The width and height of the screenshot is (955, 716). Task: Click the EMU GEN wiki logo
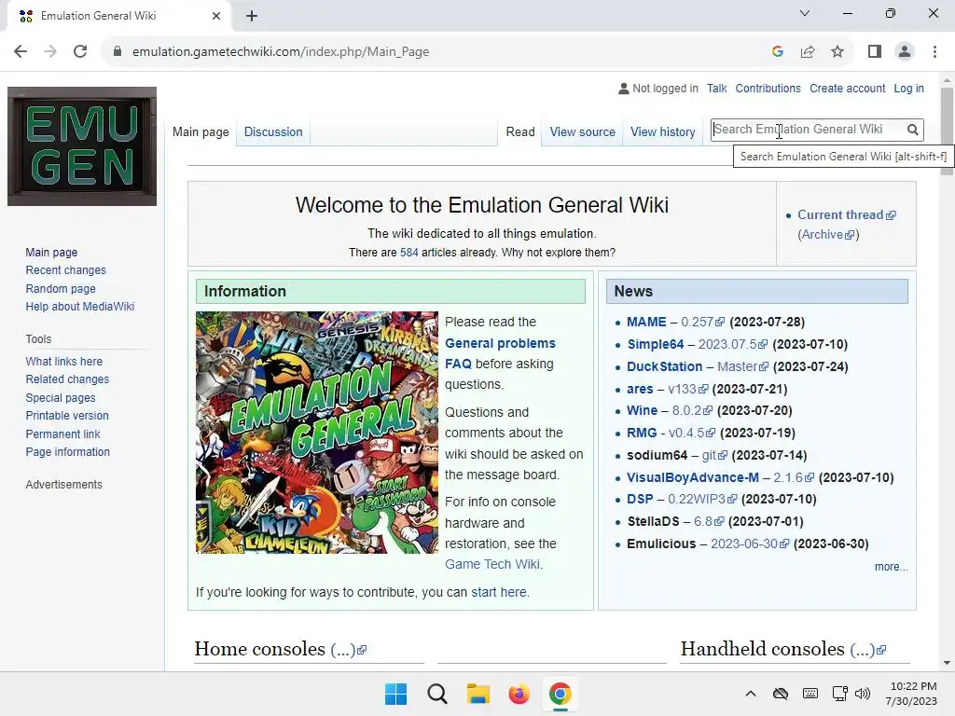tap(82, 146)
